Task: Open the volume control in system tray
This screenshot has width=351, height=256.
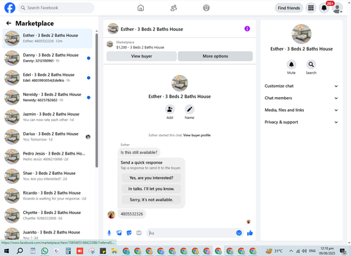Action: click(x=304, y=251)
